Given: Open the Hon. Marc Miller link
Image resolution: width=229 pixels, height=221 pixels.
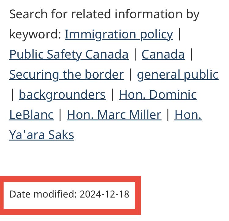Looking at the screenshot, I should coord(114,115).
